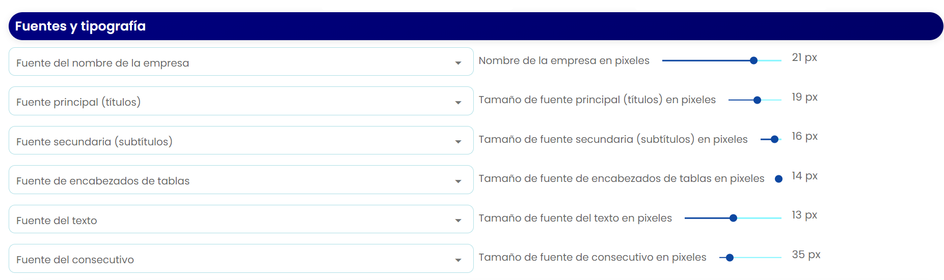Expand the Fuente del texto dropdown arrow
Image resolution: width=944 pixels, height=280 pixels.
pyautogui.click(x=458, y=221)
